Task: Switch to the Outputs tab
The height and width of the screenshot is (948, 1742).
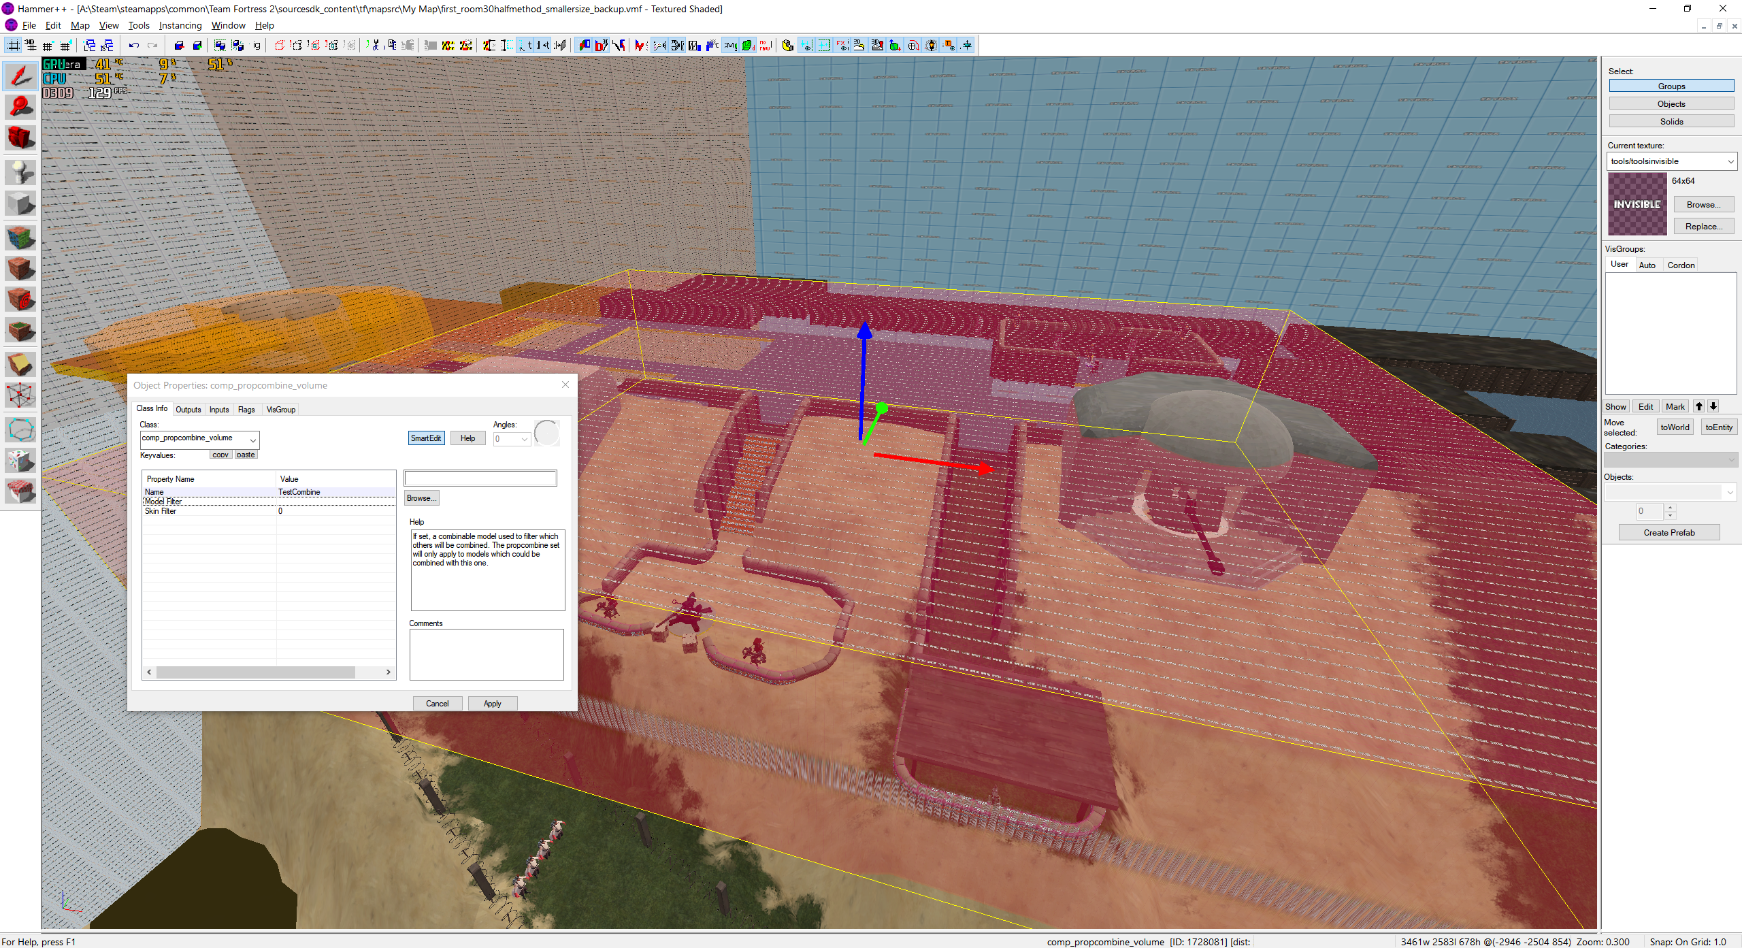Action: (x=188, y=410)
